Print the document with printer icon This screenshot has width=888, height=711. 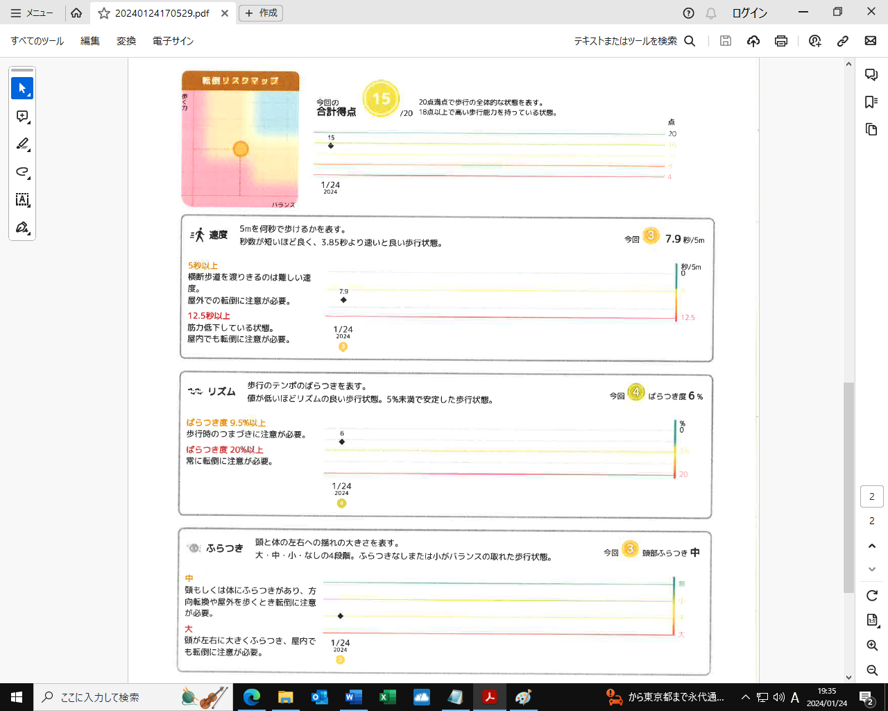click(x=781, y=41)
